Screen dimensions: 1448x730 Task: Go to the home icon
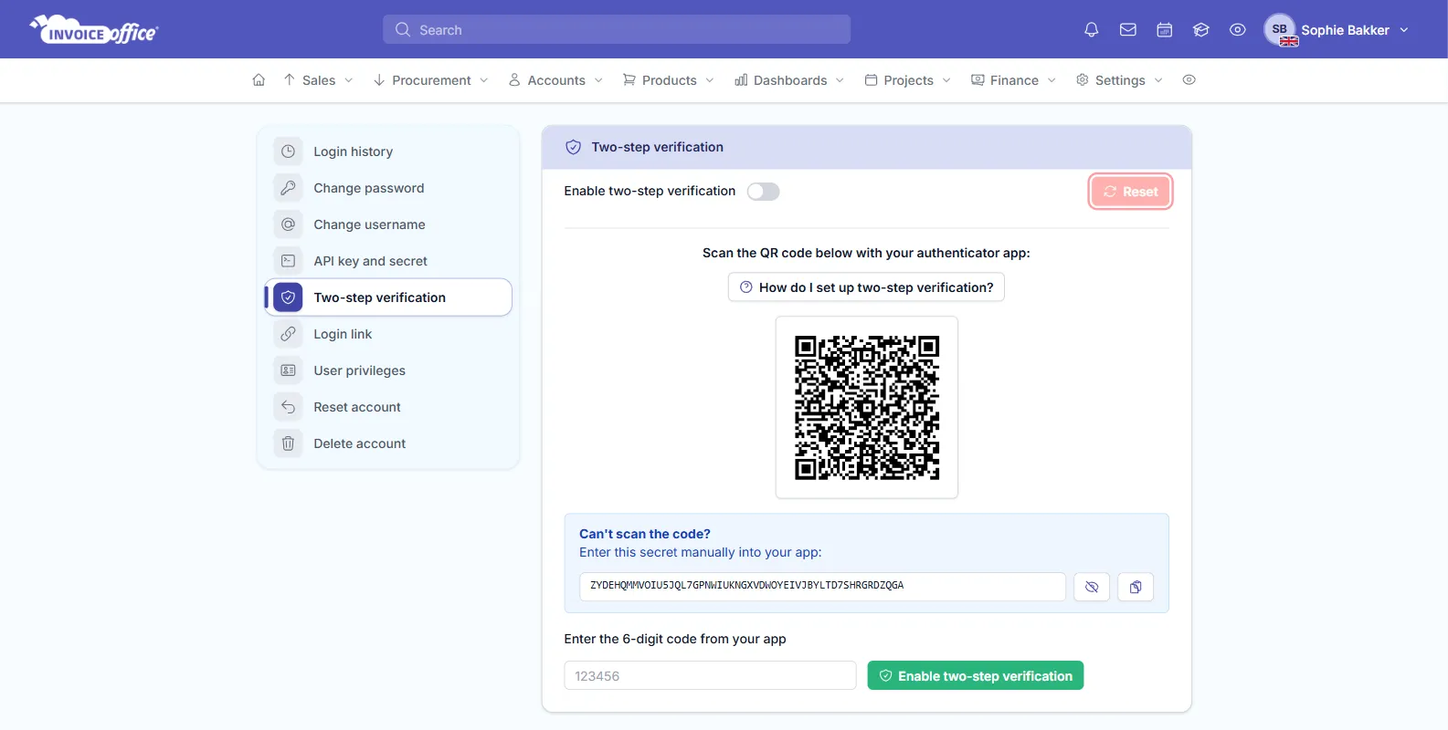259,80
